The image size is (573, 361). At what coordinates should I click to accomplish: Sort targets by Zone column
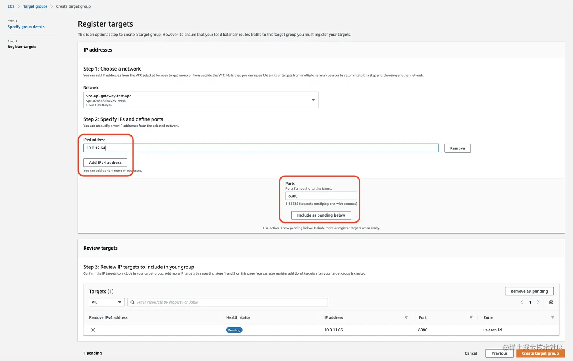pos(553,317)
